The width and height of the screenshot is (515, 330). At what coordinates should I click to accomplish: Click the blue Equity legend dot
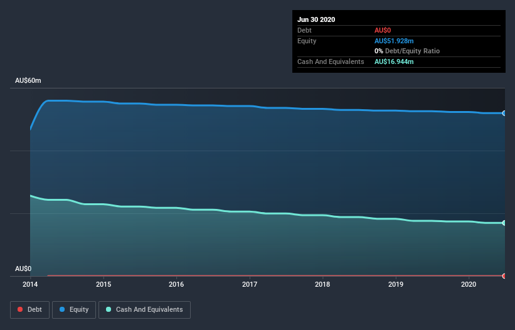[62, 309]
